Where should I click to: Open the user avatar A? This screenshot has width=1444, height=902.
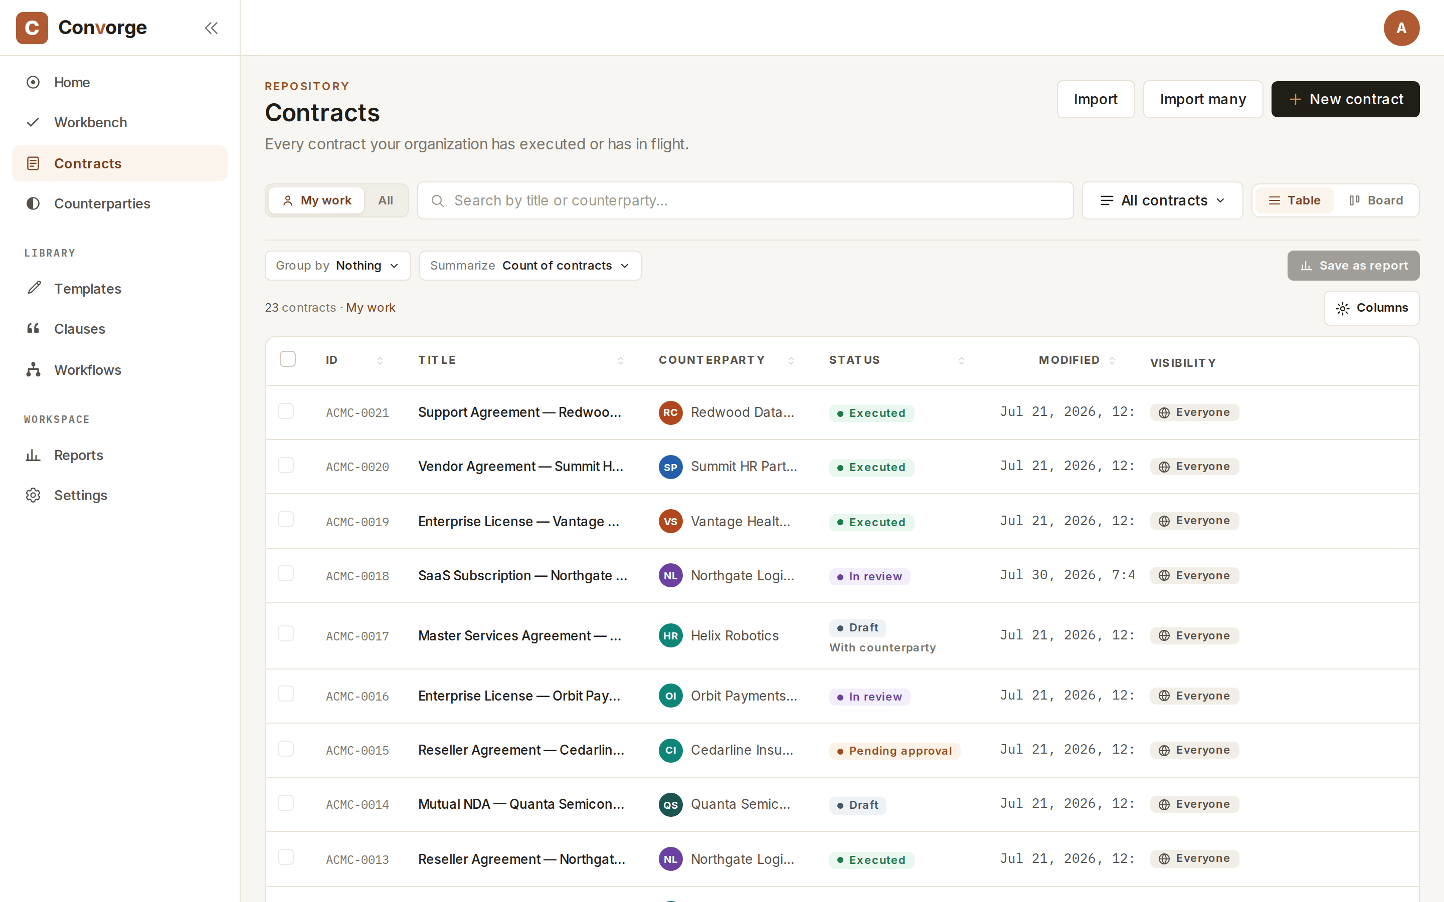coord(1401,28)
